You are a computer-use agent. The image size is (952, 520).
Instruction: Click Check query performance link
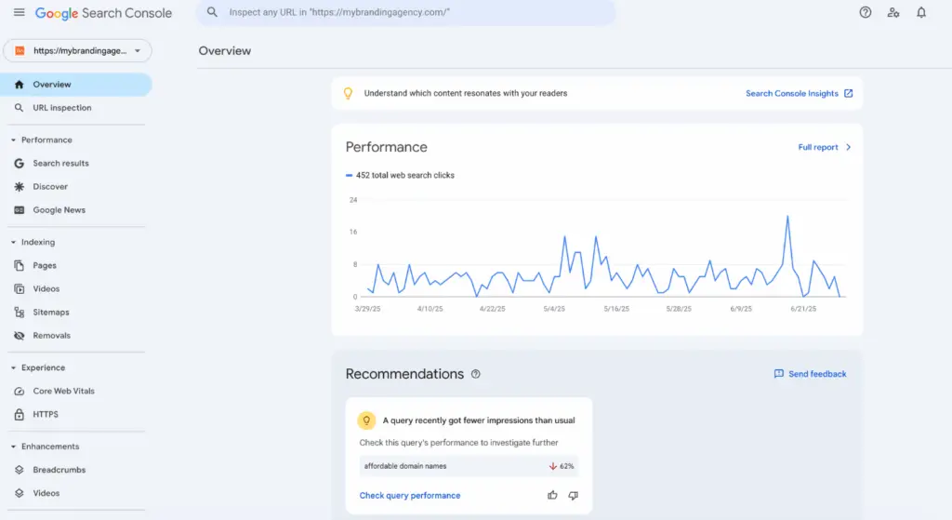tap(410, 496)
